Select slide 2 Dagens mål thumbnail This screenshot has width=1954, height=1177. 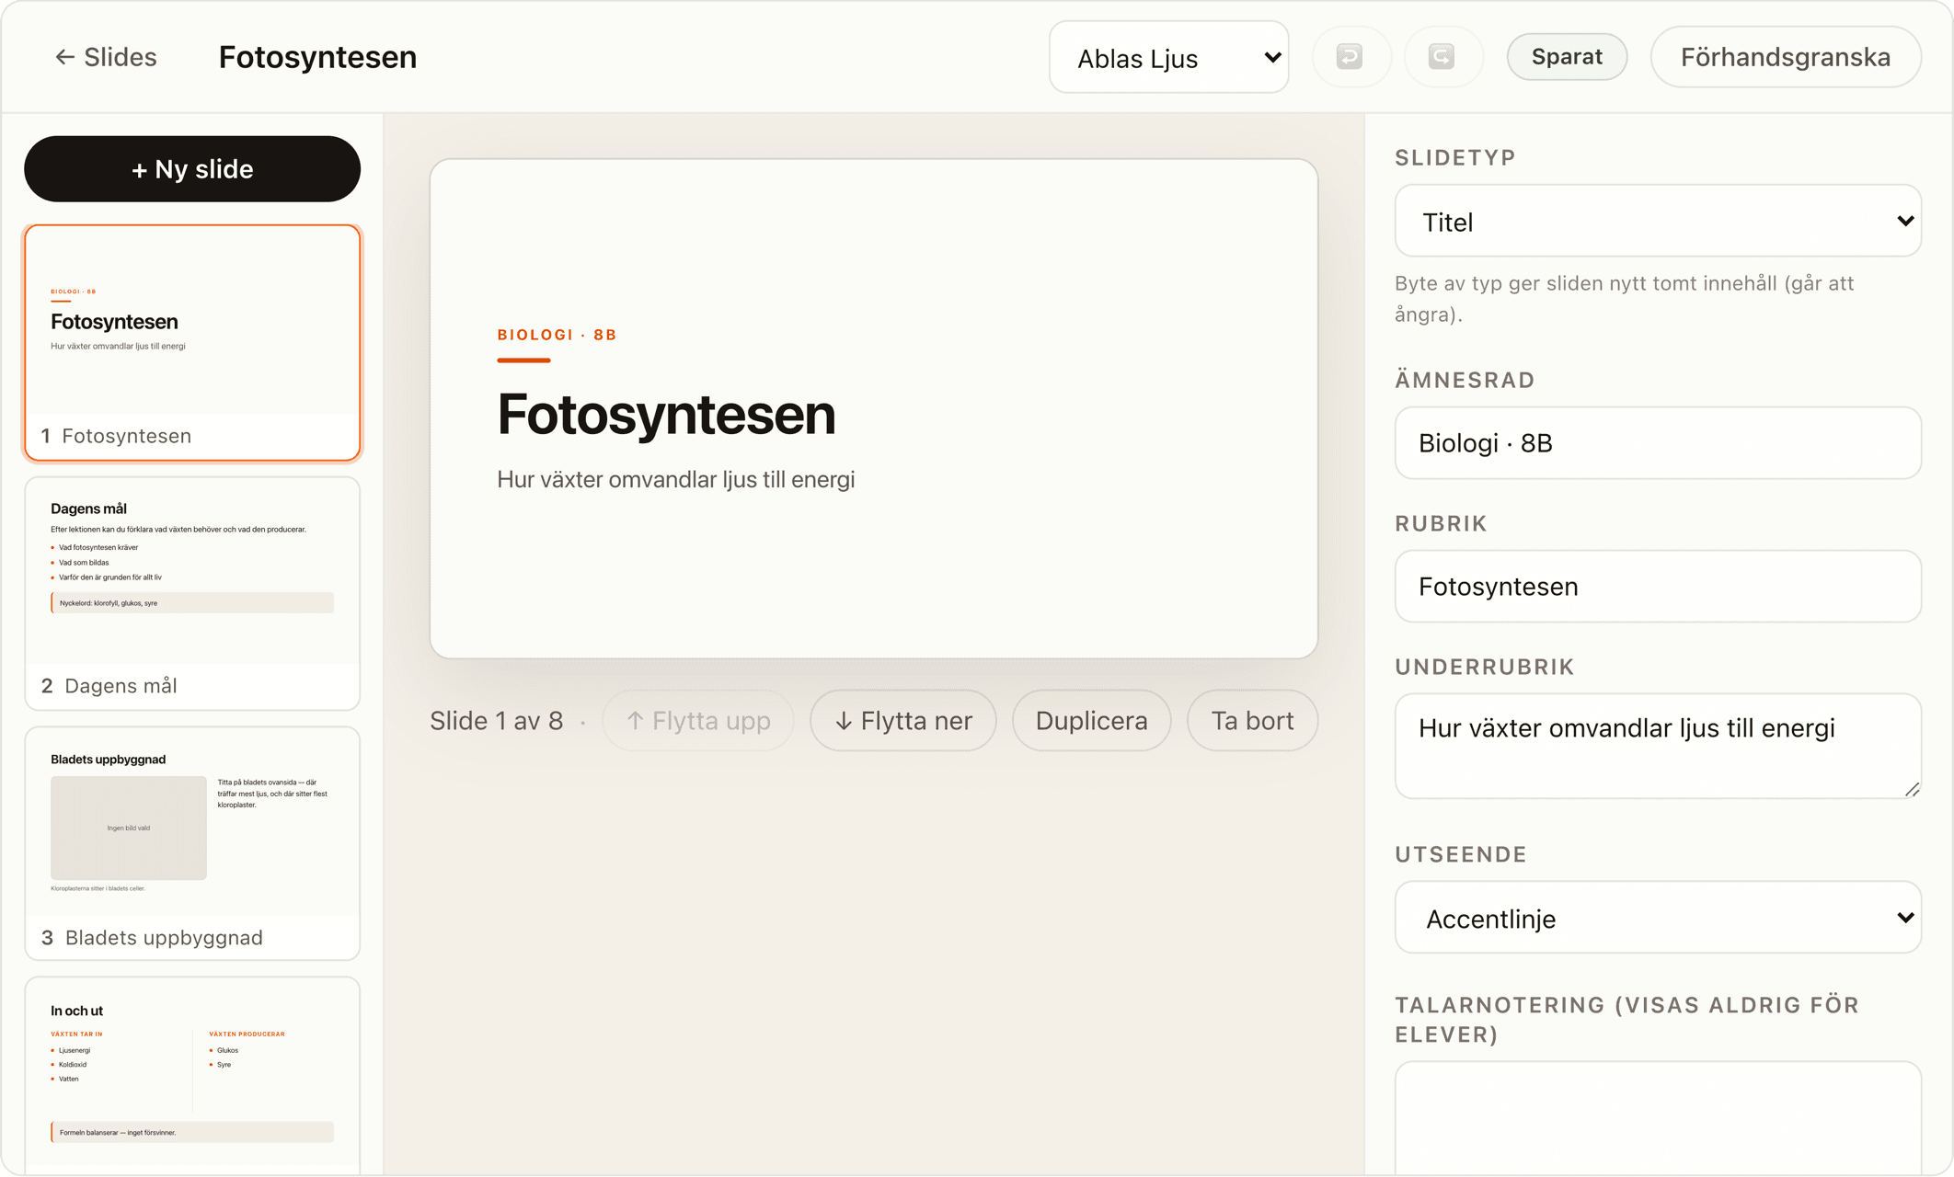192,594
